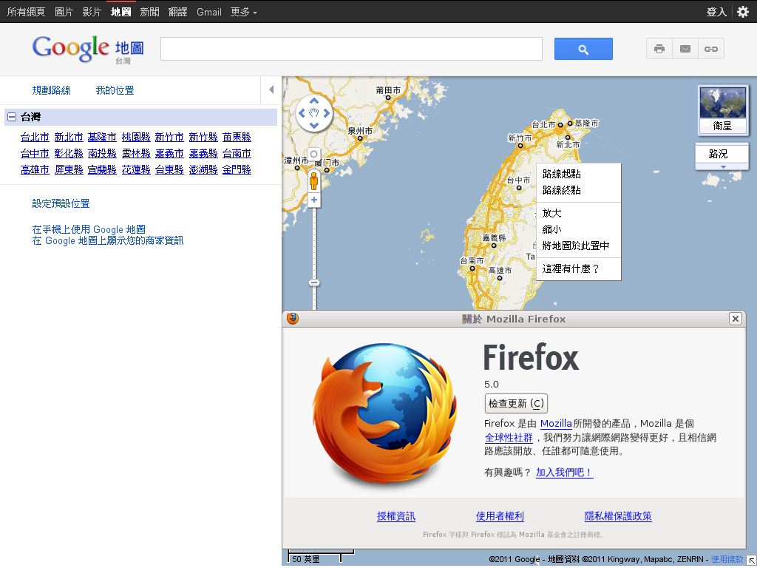Click the overview map arrow at bottom-right corner

(x=752, y=559)
